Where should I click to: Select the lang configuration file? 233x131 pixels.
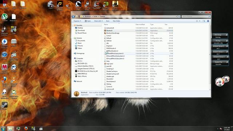[138, 61]
